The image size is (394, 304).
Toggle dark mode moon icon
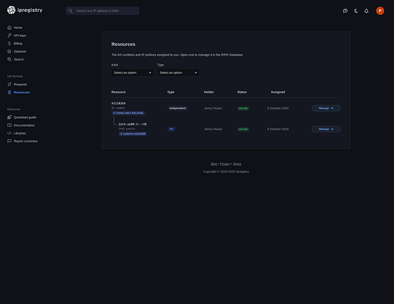click(356, 11)
